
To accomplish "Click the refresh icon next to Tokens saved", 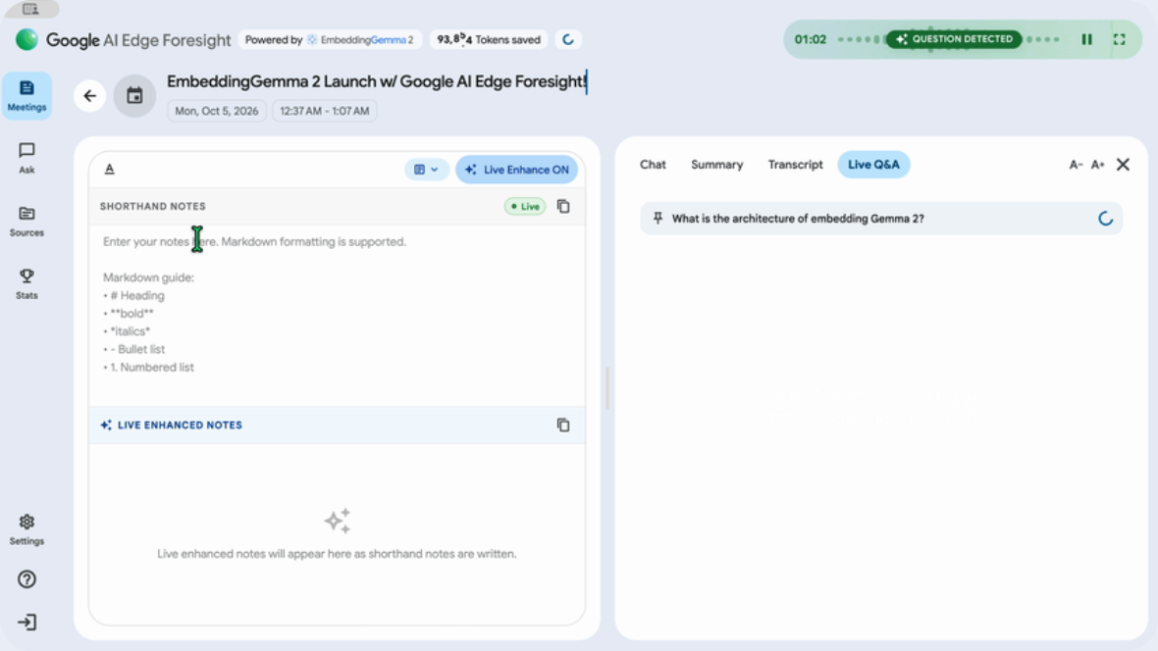I will pos(568,40).
